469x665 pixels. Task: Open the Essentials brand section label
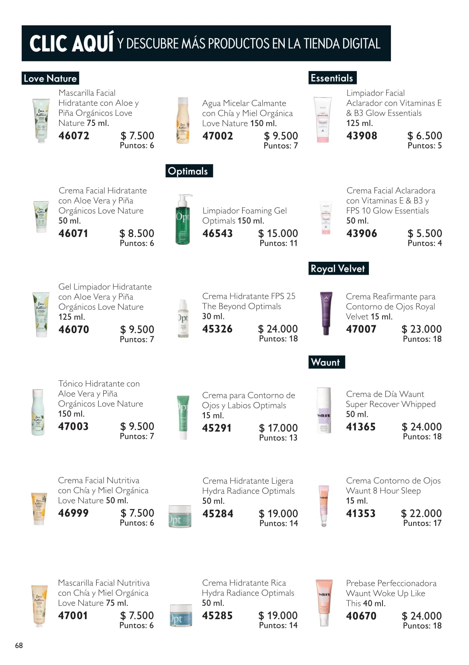[x=332, y=78]
